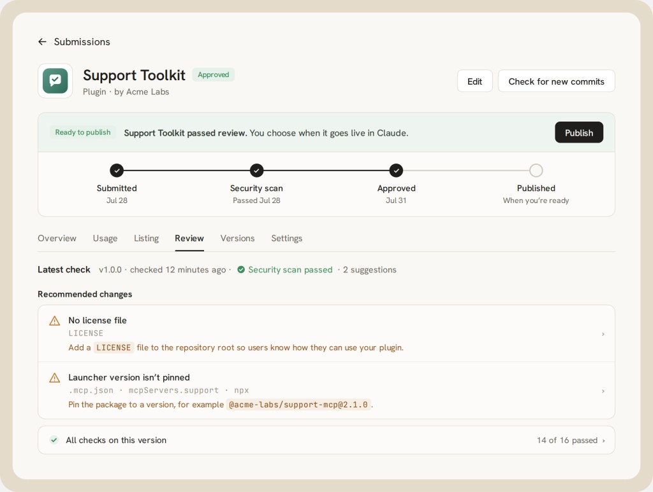Click the Approved step checkmark circle
The image size is (653, 492).
click(396, 171)
